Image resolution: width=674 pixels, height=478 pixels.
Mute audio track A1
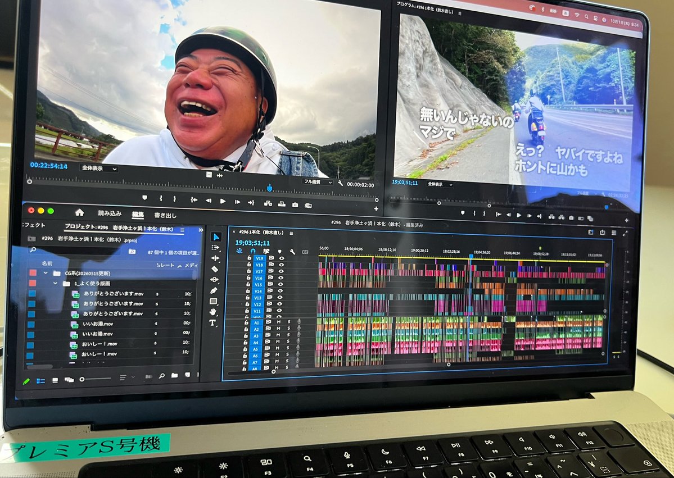tap(279, 322)
